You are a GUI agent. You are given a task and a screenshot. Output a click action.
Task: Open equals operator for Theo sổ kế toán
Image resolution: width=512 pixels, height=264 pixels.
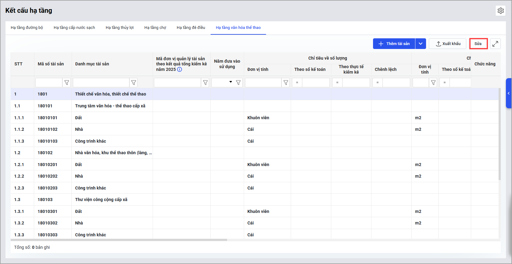pos(297,82)
